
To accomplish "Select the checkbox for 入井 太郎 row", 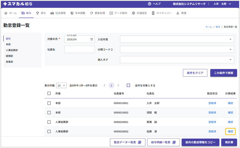I will pyautogui.click(x=49, y=103).
